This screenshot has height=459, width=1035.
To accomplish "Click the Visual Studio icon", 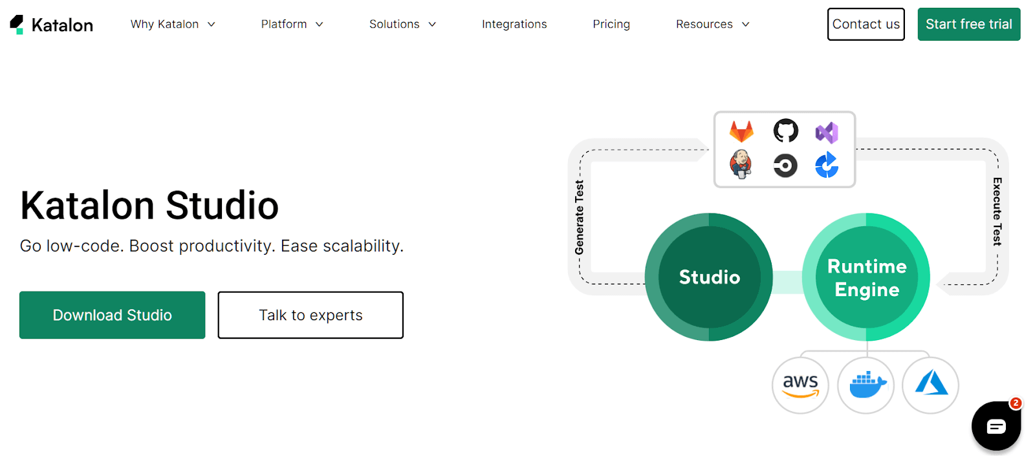I will 827,133.
